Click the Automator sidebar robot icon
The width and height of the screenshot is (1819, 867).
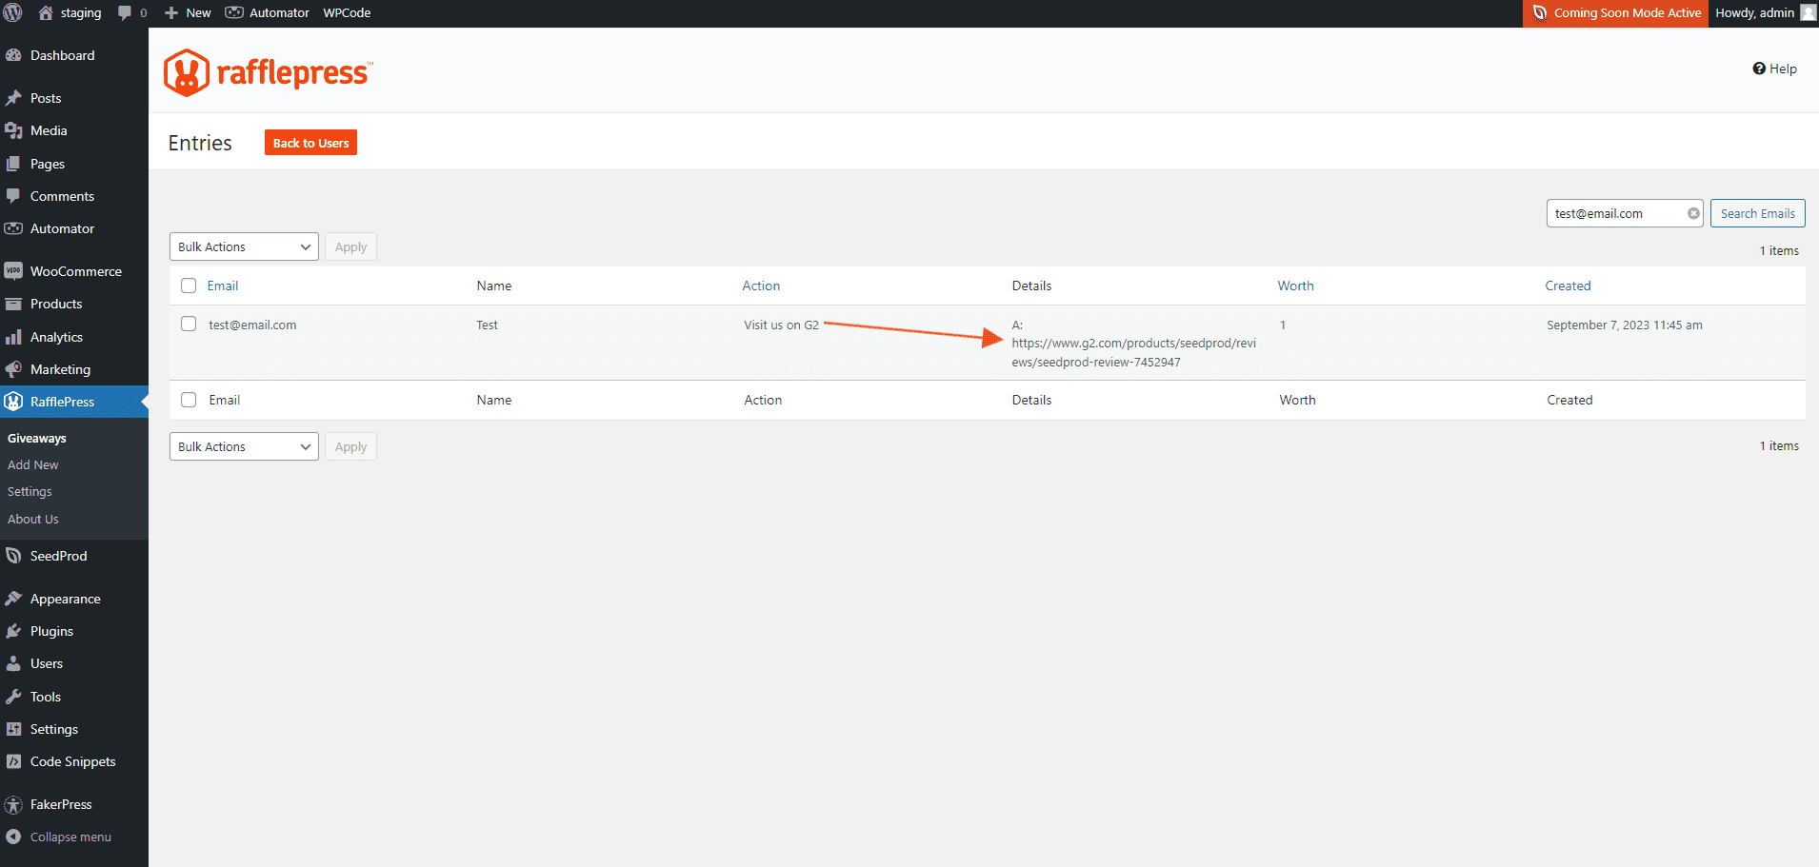[13, 228]
